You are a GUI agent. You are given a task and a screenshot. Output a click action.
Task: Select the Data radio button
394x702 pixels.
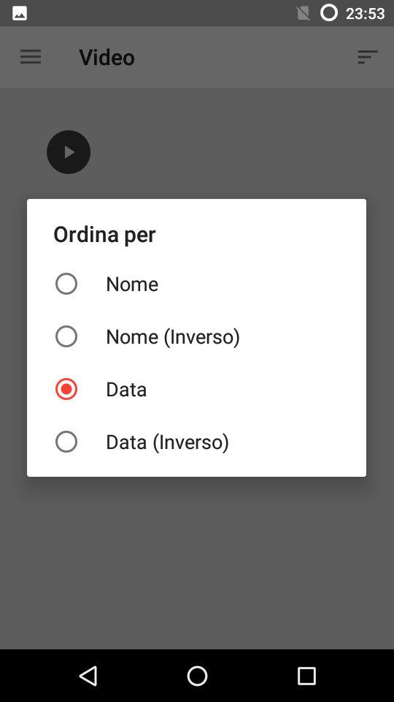pyautogui.click(x=66, y=389)
